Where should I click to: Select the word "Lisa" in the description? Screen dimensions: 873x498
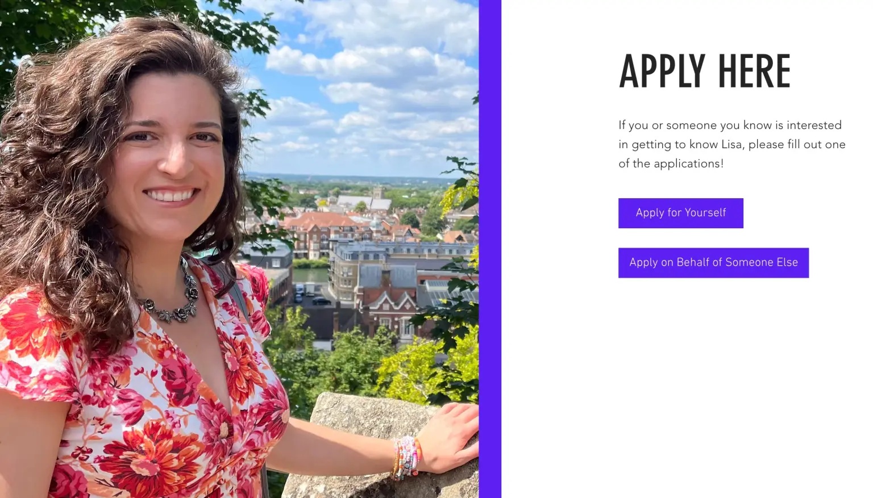click(x=733, y=144)
